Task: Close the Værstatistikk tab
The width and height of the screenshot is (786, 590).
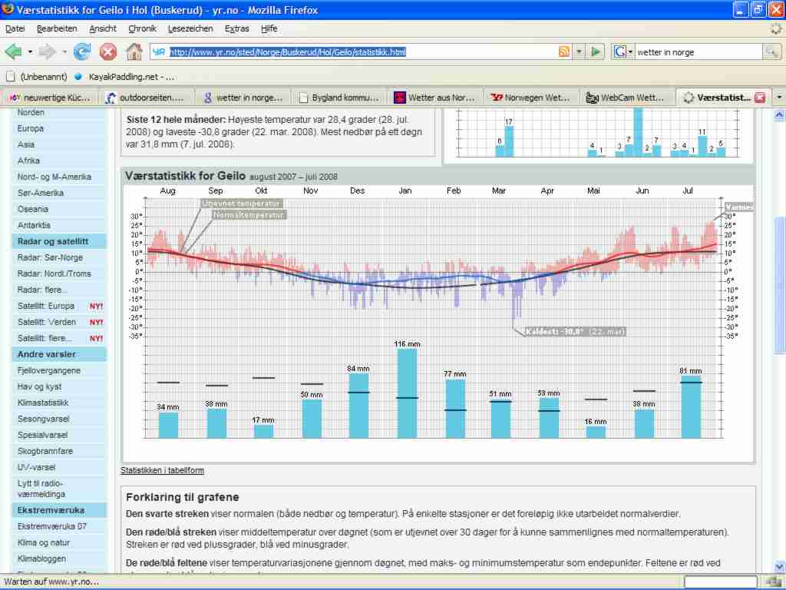Action: 760,98
